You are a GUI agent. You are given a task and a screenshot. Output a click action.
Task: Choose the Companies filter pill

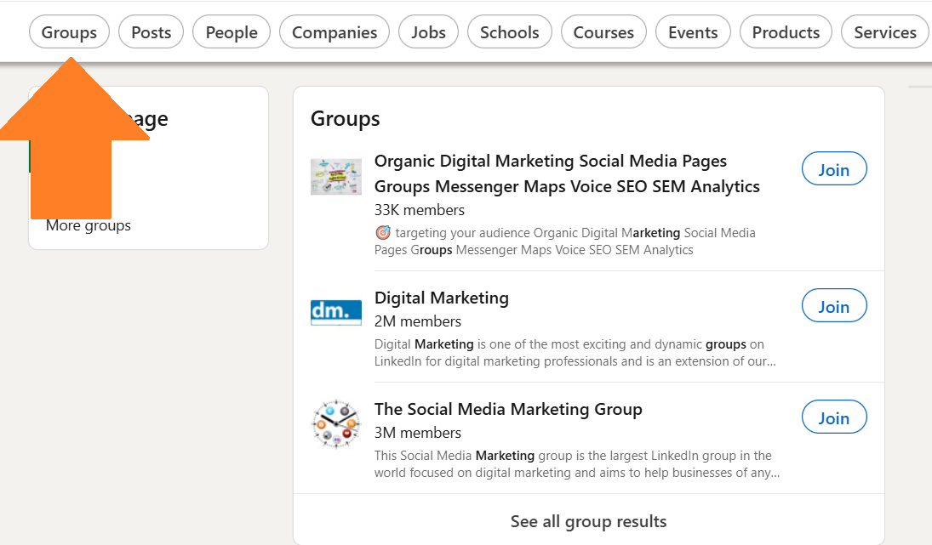[x=334, y=32]
